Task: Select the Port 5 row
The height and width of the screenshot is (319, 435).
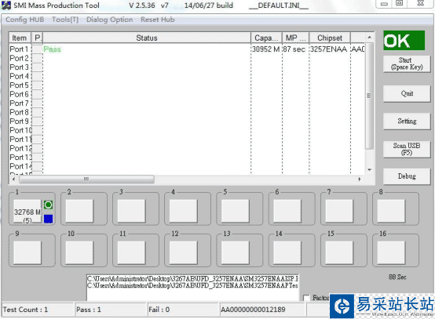Action: (187, 85)
